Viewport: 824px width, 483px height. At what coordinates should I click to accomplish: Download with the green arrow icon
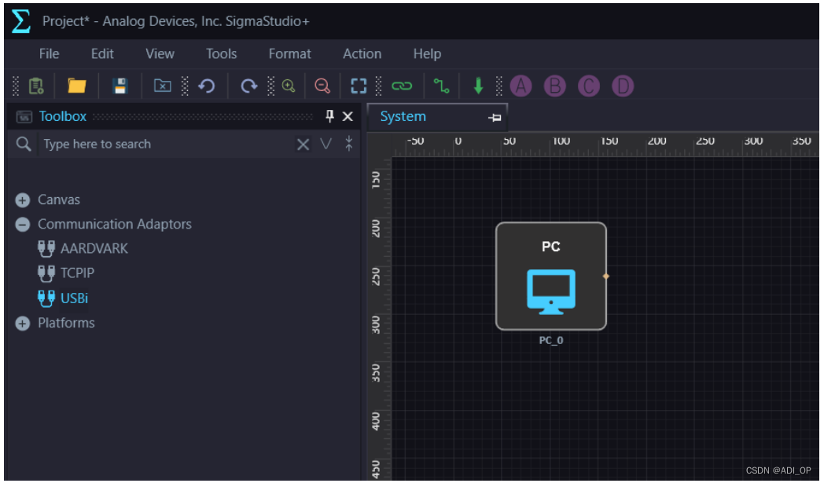point(478,86)
